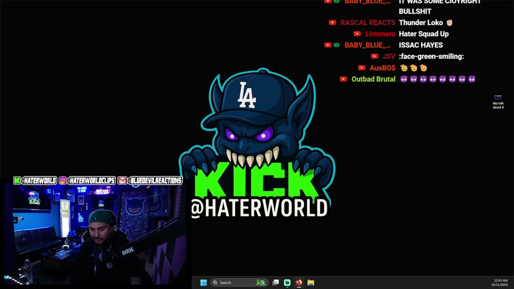Click the smiling emojis from AusBO$
Screen dimensions: 514x289
click(414, 68)
